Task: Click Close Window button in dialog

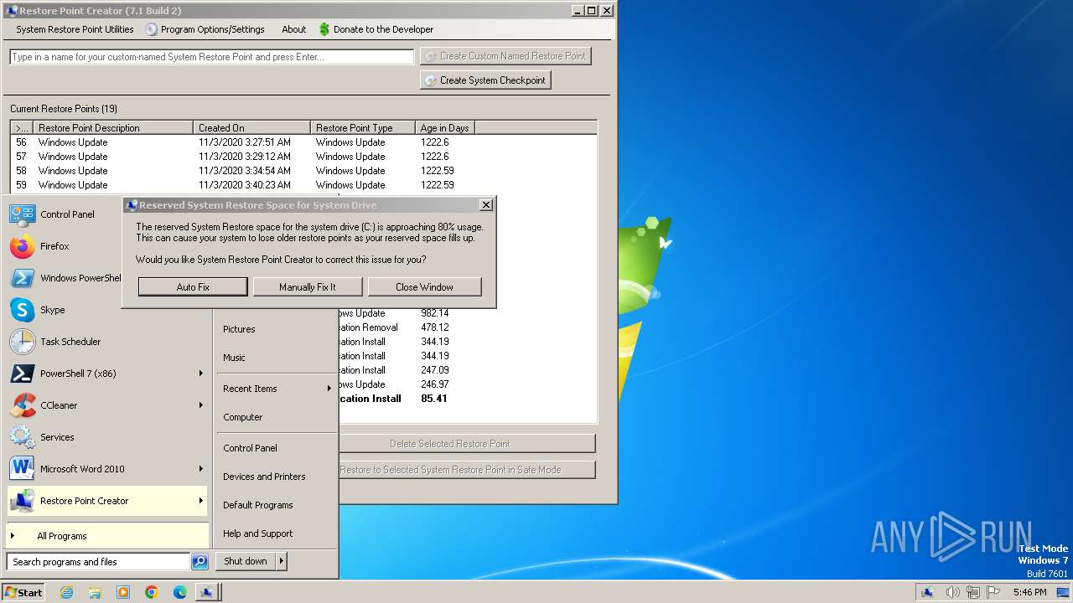Action: pyautogui.click(x=424, y=287)
